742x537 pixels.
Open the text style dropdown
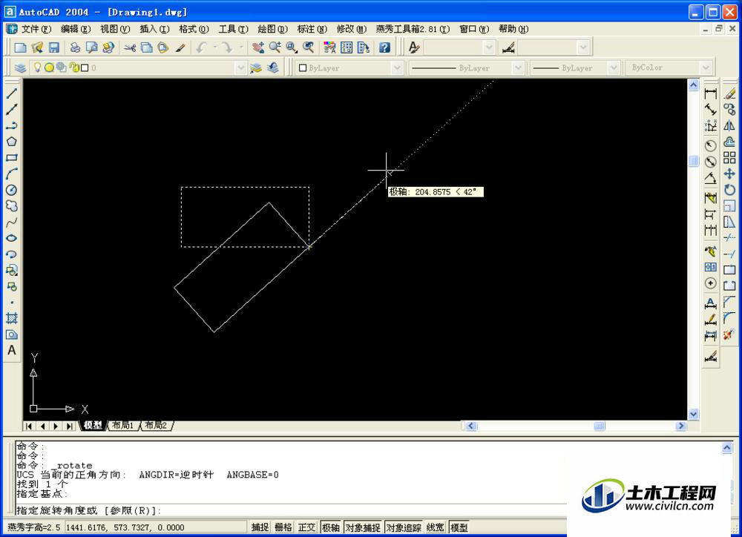coord(489,47)
